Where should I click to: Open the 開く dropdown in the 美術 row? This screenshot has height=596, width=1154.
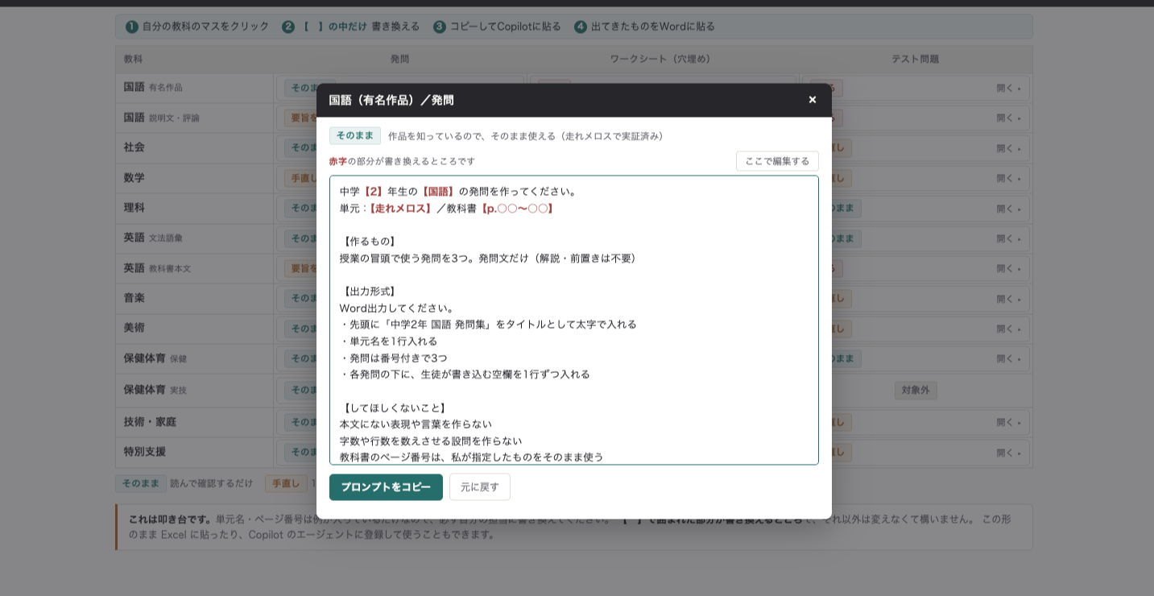[x=1008, y=329]
